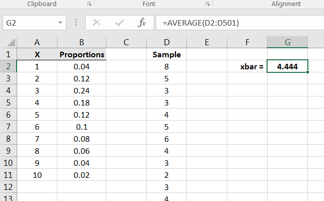Select the row 7 header
324x201 pixels.
tap(8, 139)
